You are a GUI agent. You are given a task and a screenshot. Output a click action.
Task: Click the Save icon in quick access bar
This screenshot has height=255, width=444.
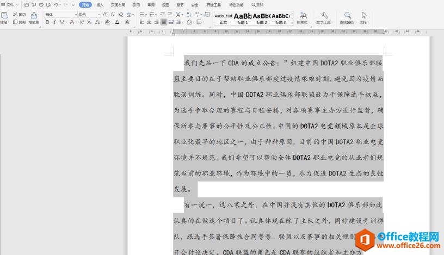(x=27, y=4)
